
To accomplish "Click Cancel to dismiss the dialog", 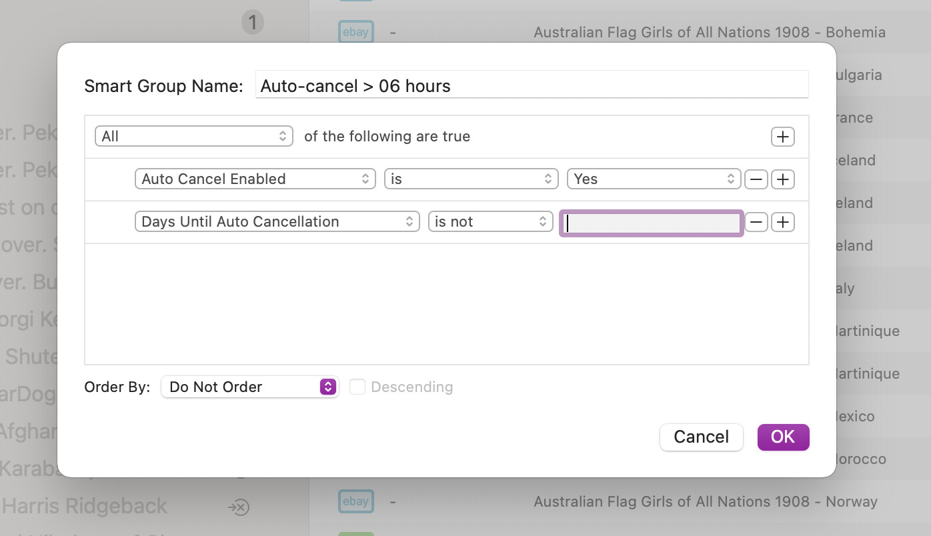I will pyautogui.click(x=701, y=437).
